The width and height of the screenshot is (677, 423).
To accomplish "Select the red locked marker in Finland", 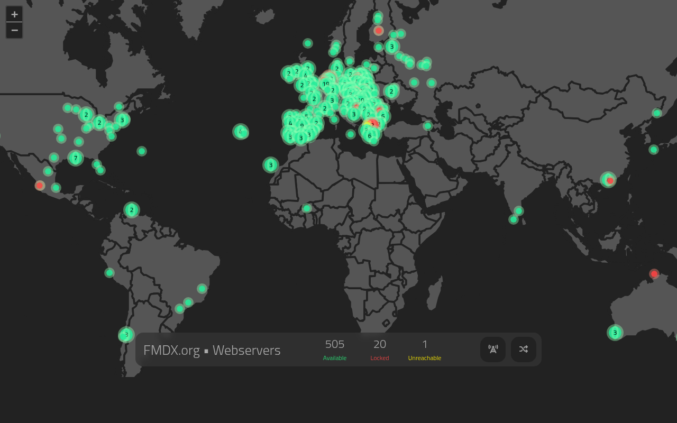I will pyautogui.click(x=379, y=31).
